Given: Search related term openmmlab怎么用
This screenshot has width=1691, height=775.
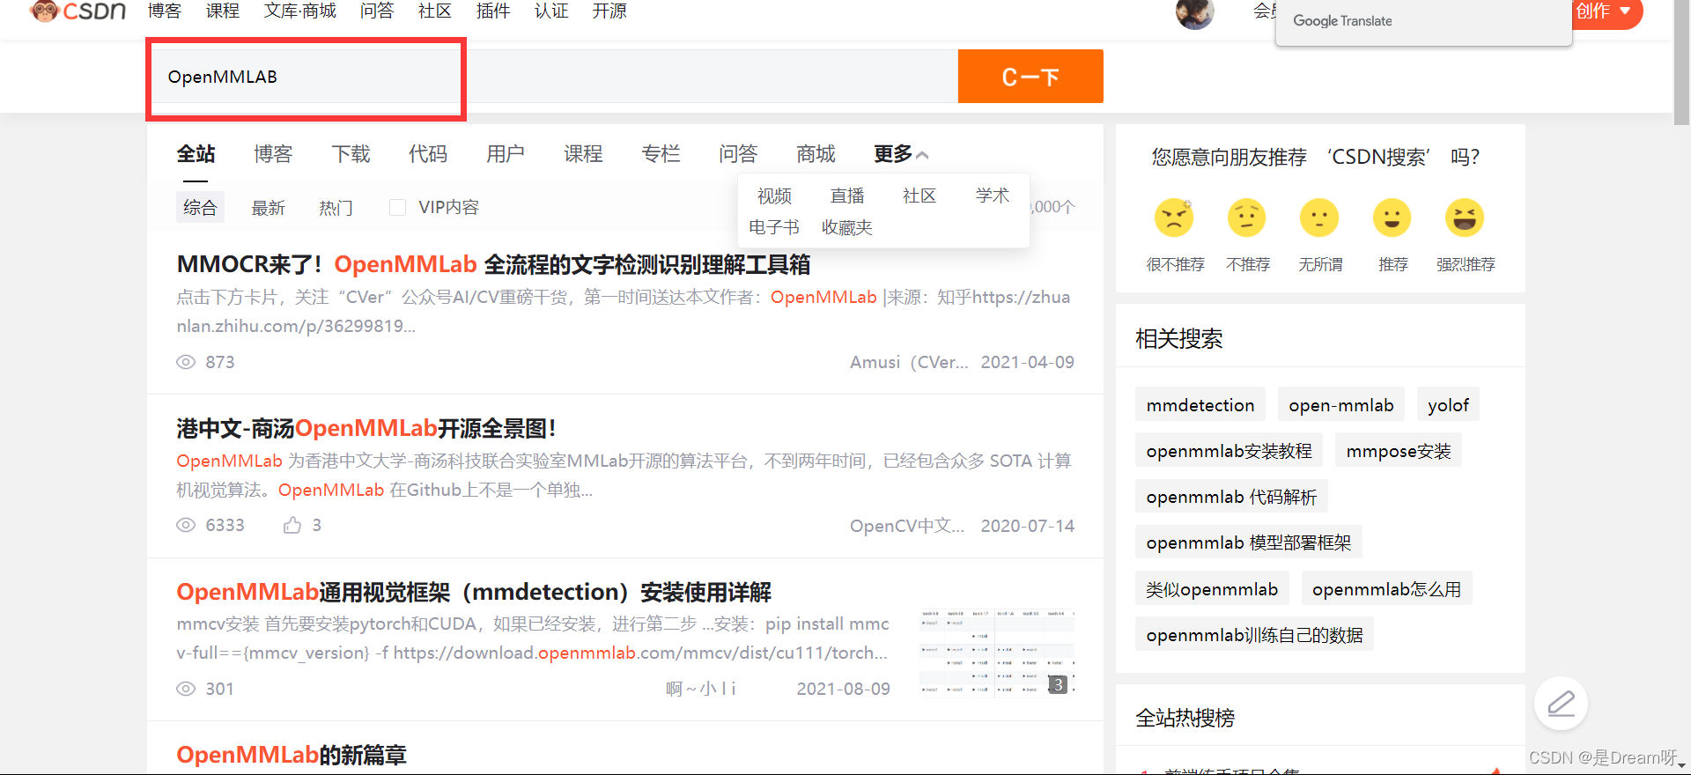Looking at the screenshot, I should 1386,589.
